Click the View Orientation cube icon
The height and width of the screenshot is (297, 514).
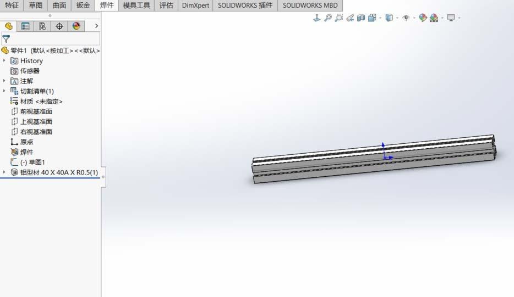pyautogui.click(x=371, y=18)
